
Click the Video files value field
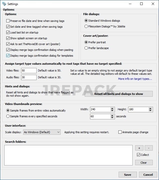click(x=29, y=70)
